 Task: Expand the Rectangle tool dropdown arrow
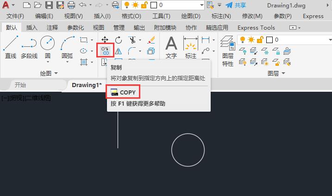tap(92, 40)
